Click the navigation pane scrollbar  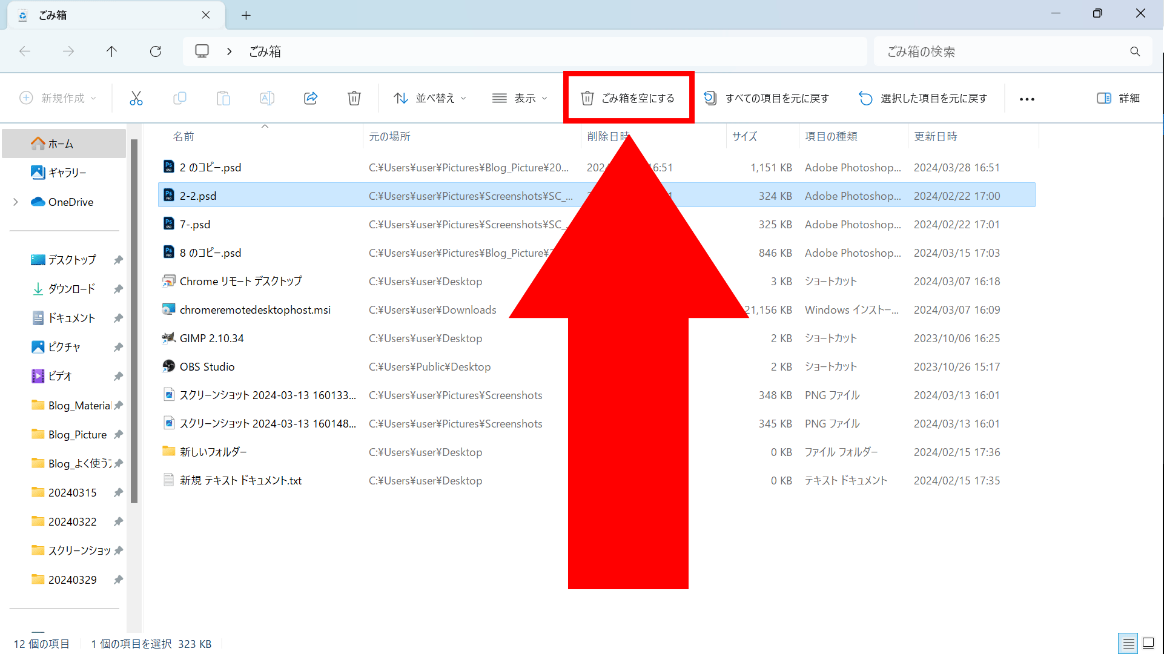point(134,321)
